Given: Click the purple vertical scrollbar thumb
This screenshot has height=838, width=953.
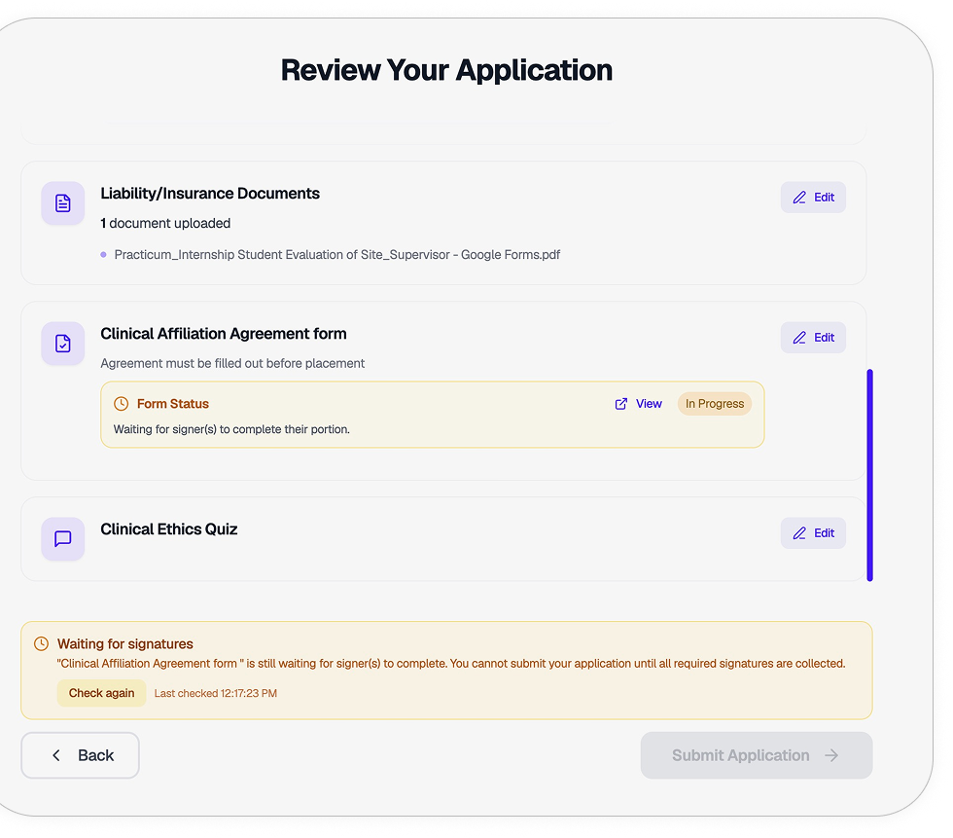Looking at the screenshot, I should 869,475.
